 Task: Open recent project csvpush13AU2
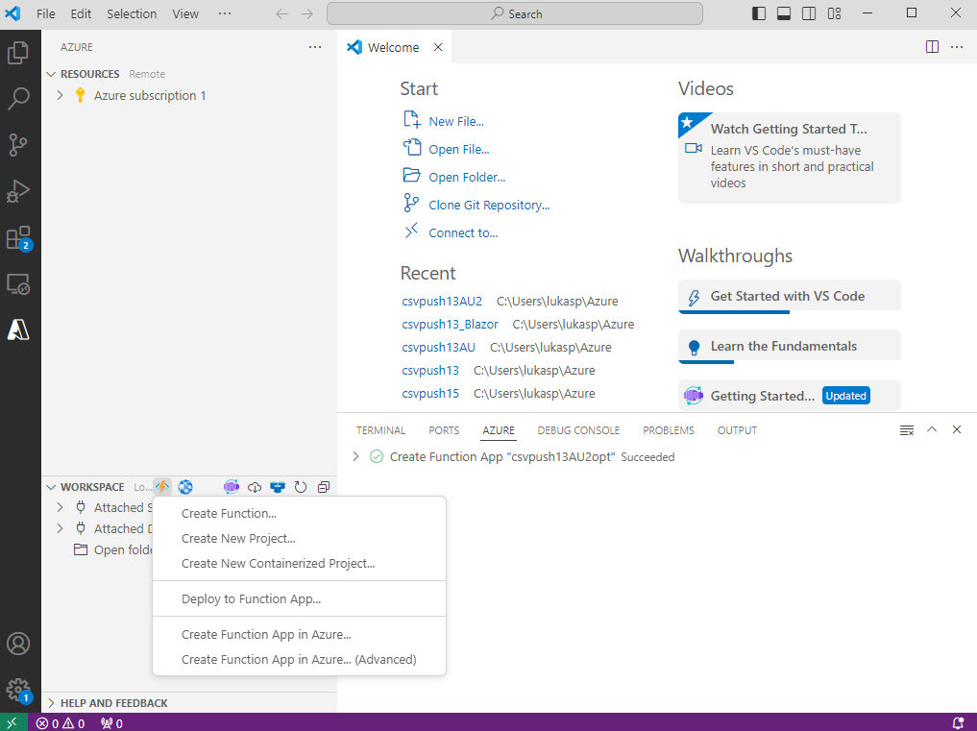click(442, 301)
